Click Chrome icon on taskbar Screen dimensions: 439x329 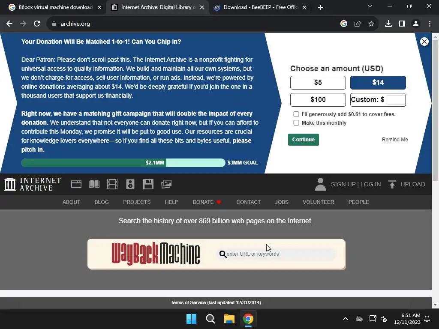[248, 319]
